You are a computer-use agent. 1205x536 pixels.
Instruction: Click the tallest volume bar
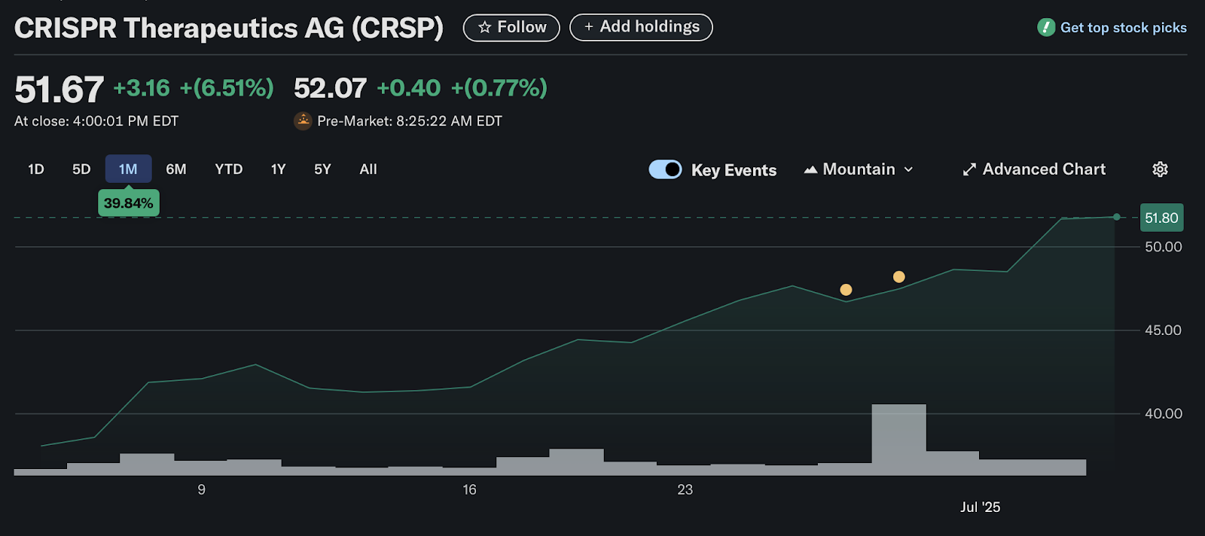click(898, 440)
